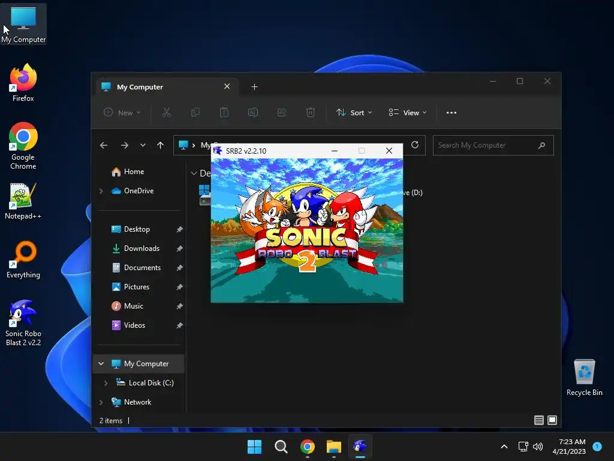Switch Explorer to details view layout

coord(539,420)
